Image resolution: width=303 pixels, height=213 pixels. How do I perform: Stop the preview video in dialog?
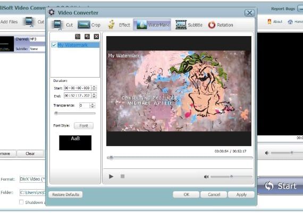[x=122, y=176]
